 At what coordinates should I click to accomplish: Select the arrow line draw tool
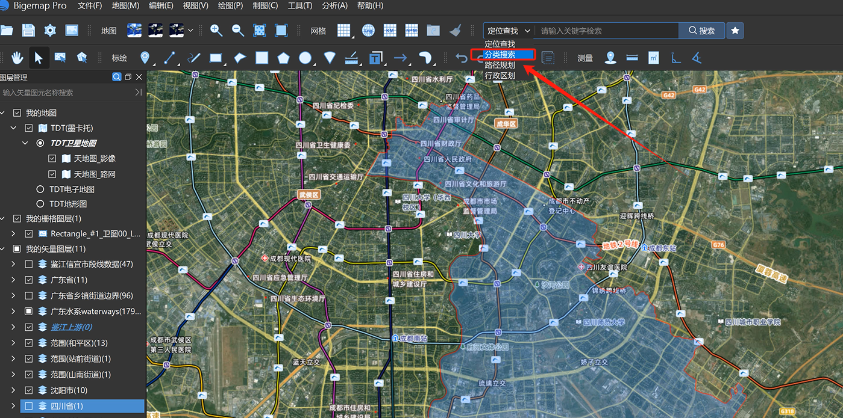pos(400,58)
